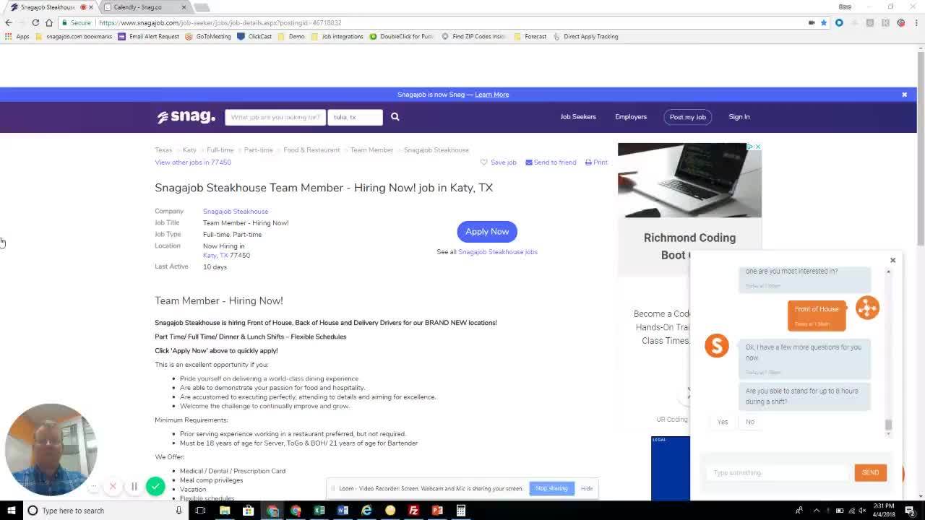The image size is (925, 520).
Task: Open Windows Start menu
Action: pos(12,511)
